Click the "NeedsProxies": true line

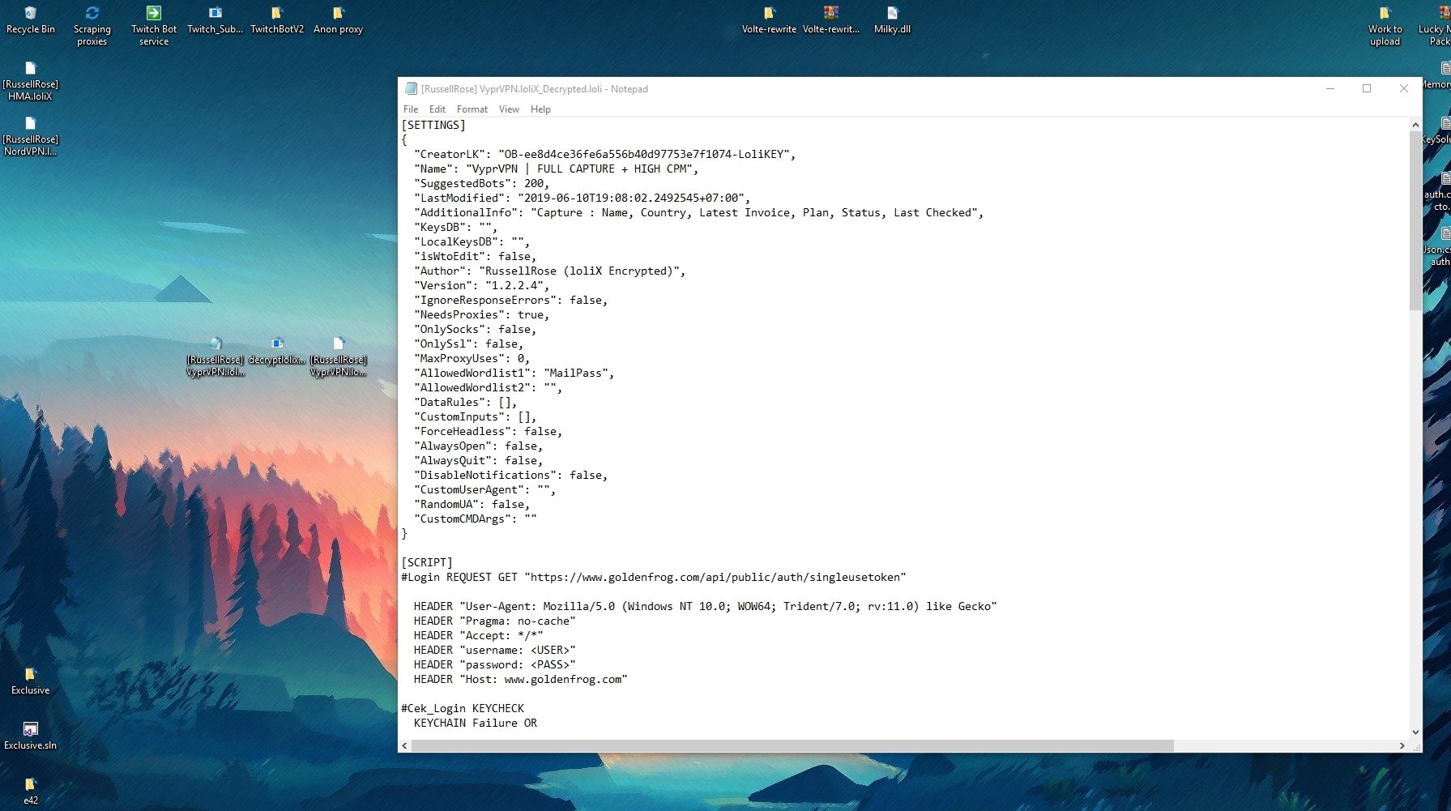point(481,314)
